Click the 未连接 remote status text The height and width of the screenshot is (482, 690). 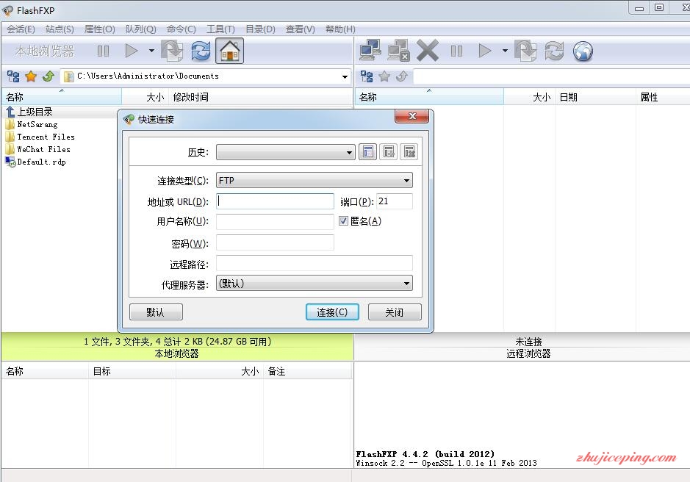click(528, 342)
